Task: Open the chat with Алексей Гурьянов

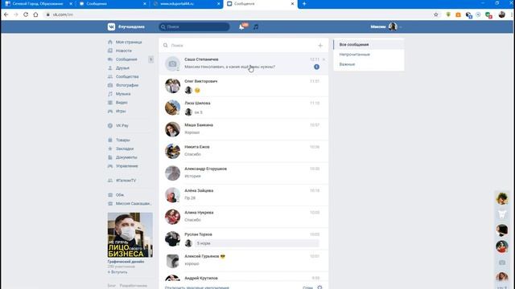Action: [x=244, y=260]
